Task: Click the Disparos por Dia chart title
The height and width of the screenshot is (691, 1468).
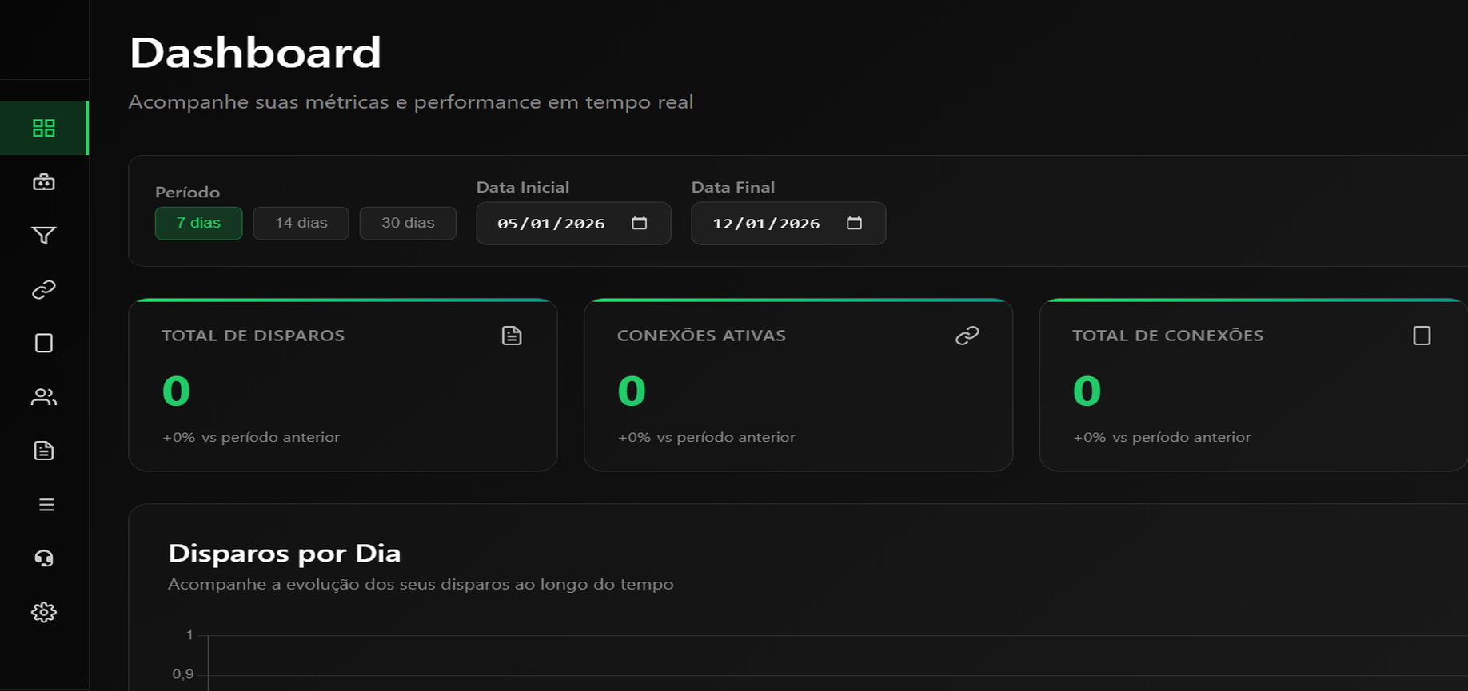Action: coord(285,553)
